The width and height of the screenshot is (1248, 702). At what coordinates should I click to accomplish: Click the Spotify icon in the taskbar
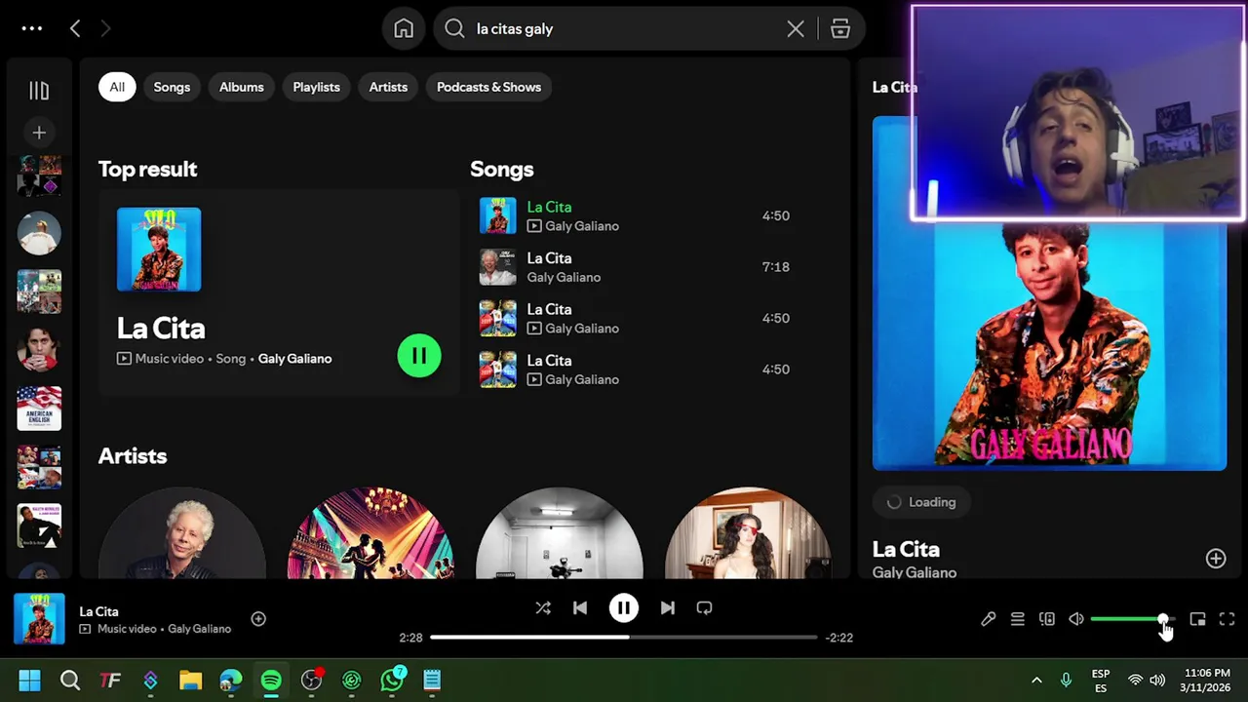click(x=271, y=681)
